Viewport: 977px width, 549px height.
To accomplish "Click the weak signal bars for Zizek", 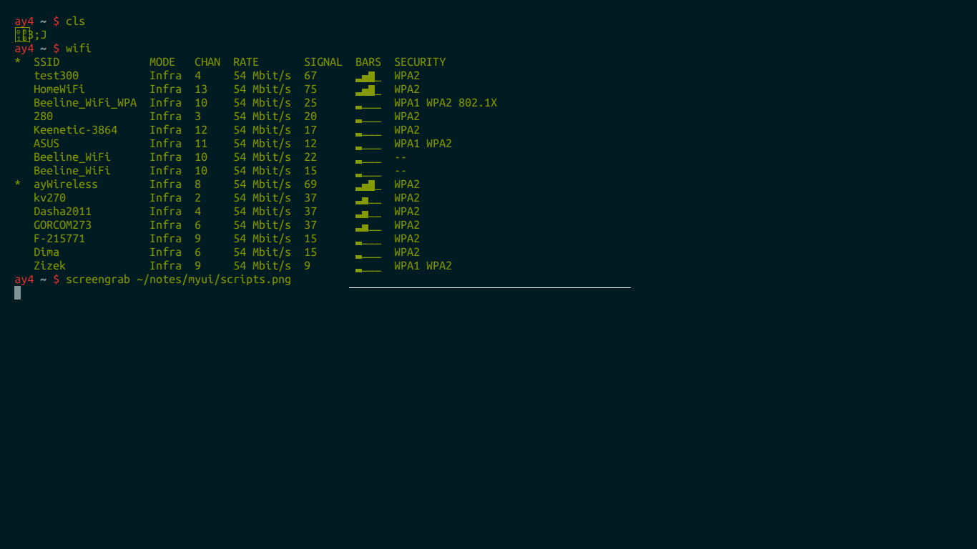I will tap(368, 269).
